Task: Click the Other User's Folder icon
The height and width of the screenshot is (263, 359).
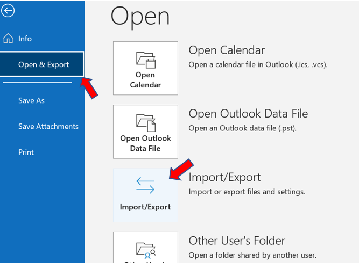Action: click(x=145, y=249)
